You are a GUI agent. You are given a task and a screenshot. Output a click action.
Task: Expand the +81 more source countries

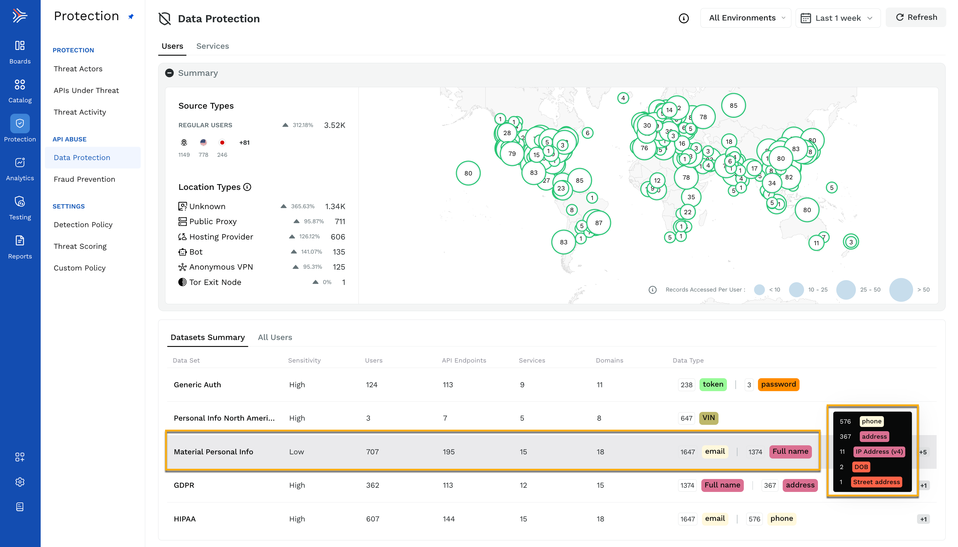245,142
